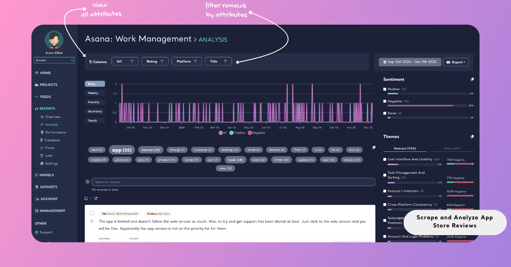
Task: Switch chart to Monthly view
Action: (95, 102)
